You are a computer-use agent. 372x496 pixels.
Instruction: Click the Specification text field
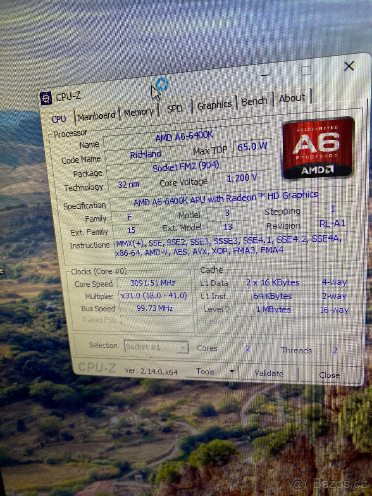click(225, 199)
